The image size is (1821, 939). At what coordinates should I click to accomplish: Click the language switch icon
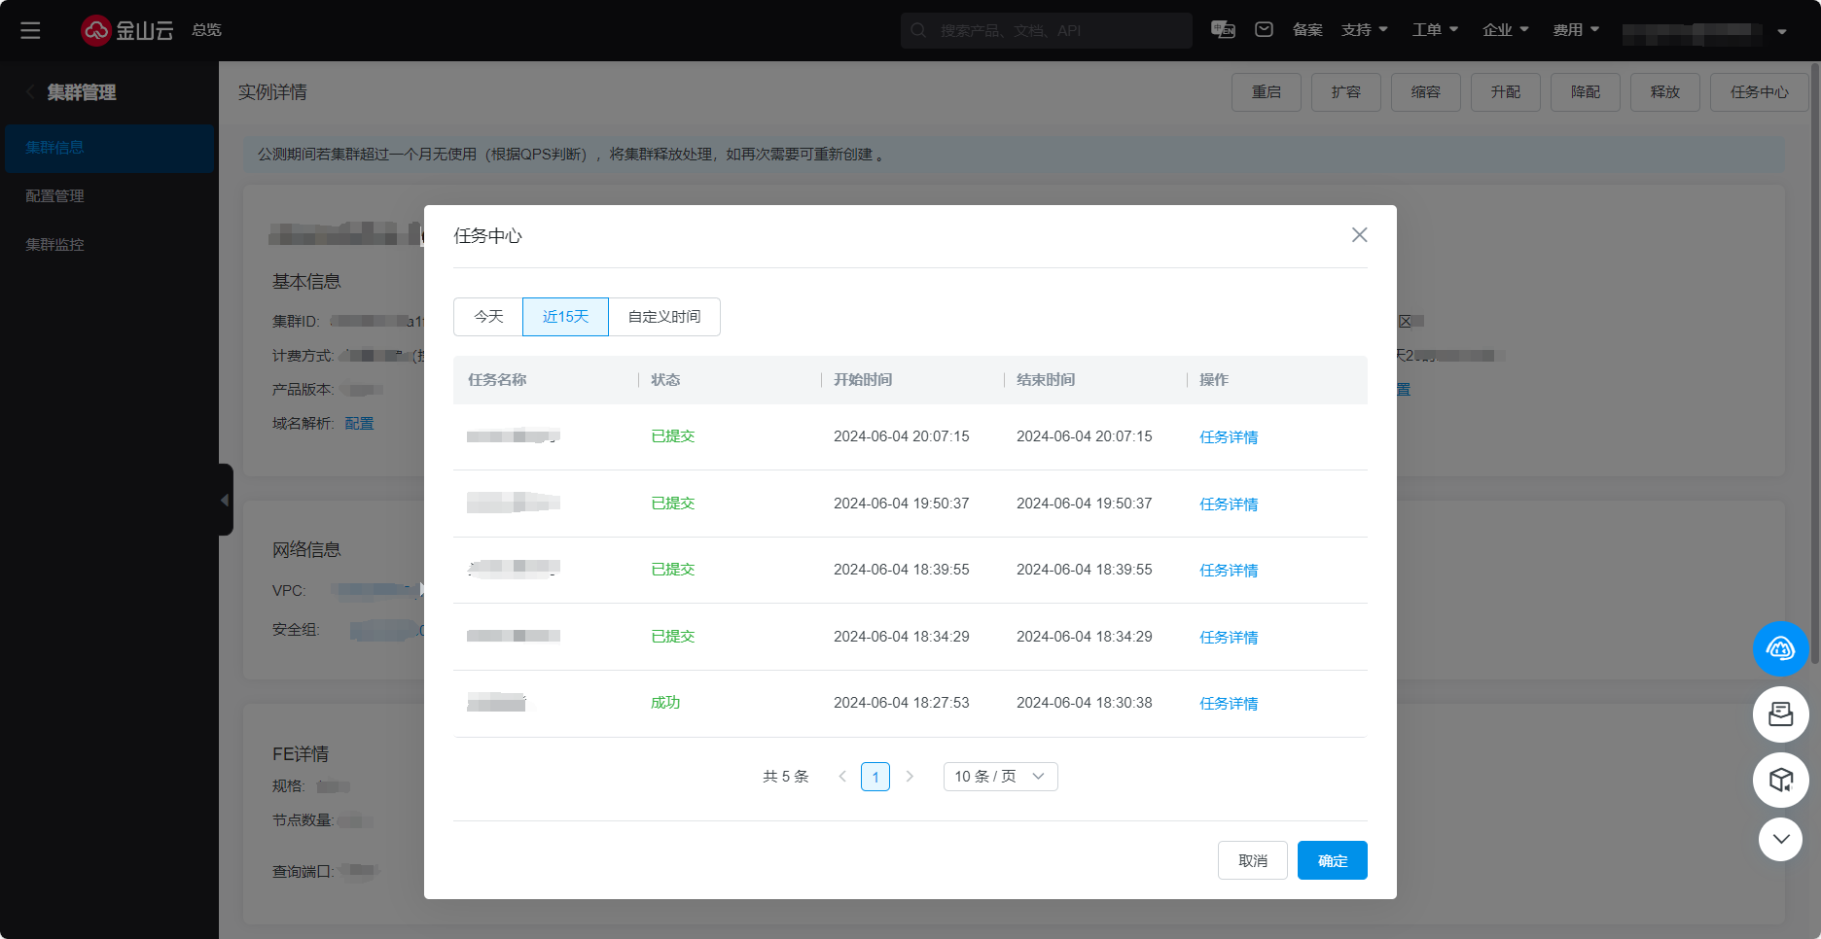coord(1223,29)
